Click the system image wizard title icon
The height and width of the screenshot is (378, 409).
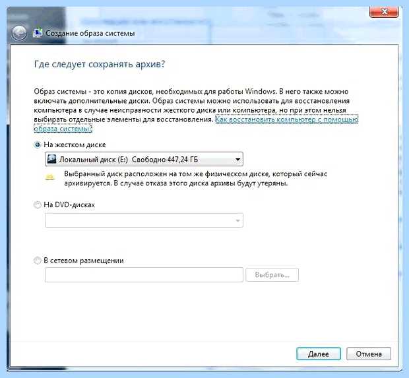pos(38,33)
